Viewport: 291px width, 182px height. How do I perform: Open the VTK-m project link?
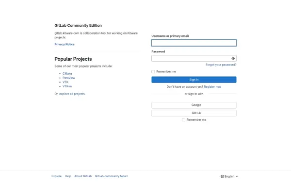(x=67, y=86)
